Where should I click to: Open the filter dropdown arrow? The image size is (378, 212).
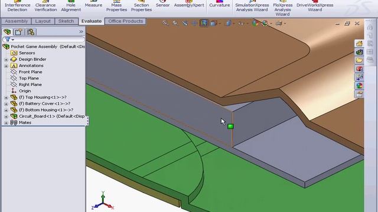click(x=13, y=39)
